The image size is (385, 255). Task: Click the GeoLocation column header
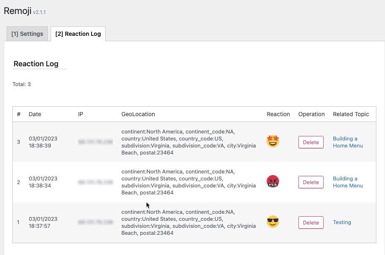tap(138, 114)
